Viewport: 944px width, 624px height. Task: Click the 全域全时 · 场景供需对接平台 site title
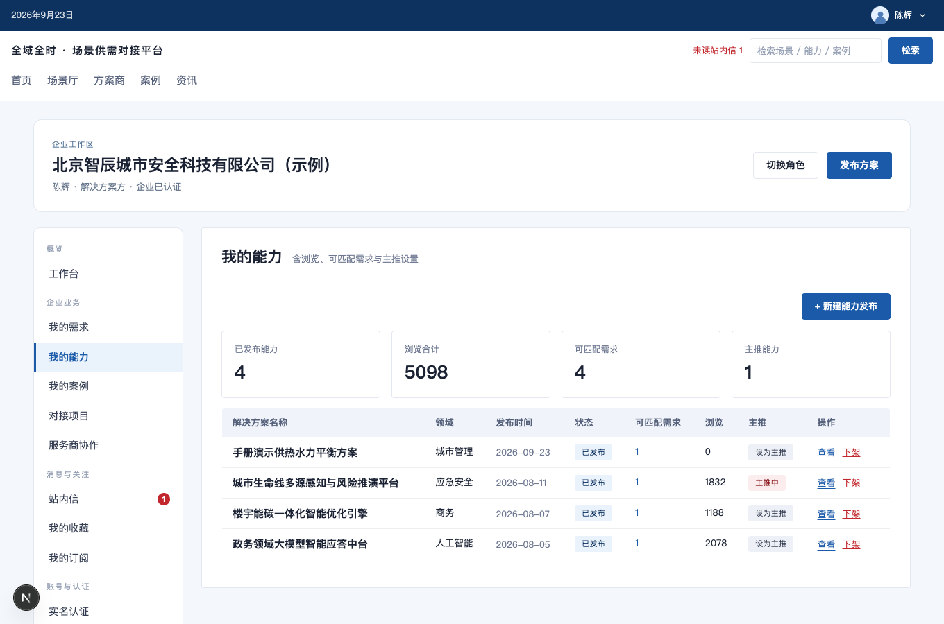87,51
